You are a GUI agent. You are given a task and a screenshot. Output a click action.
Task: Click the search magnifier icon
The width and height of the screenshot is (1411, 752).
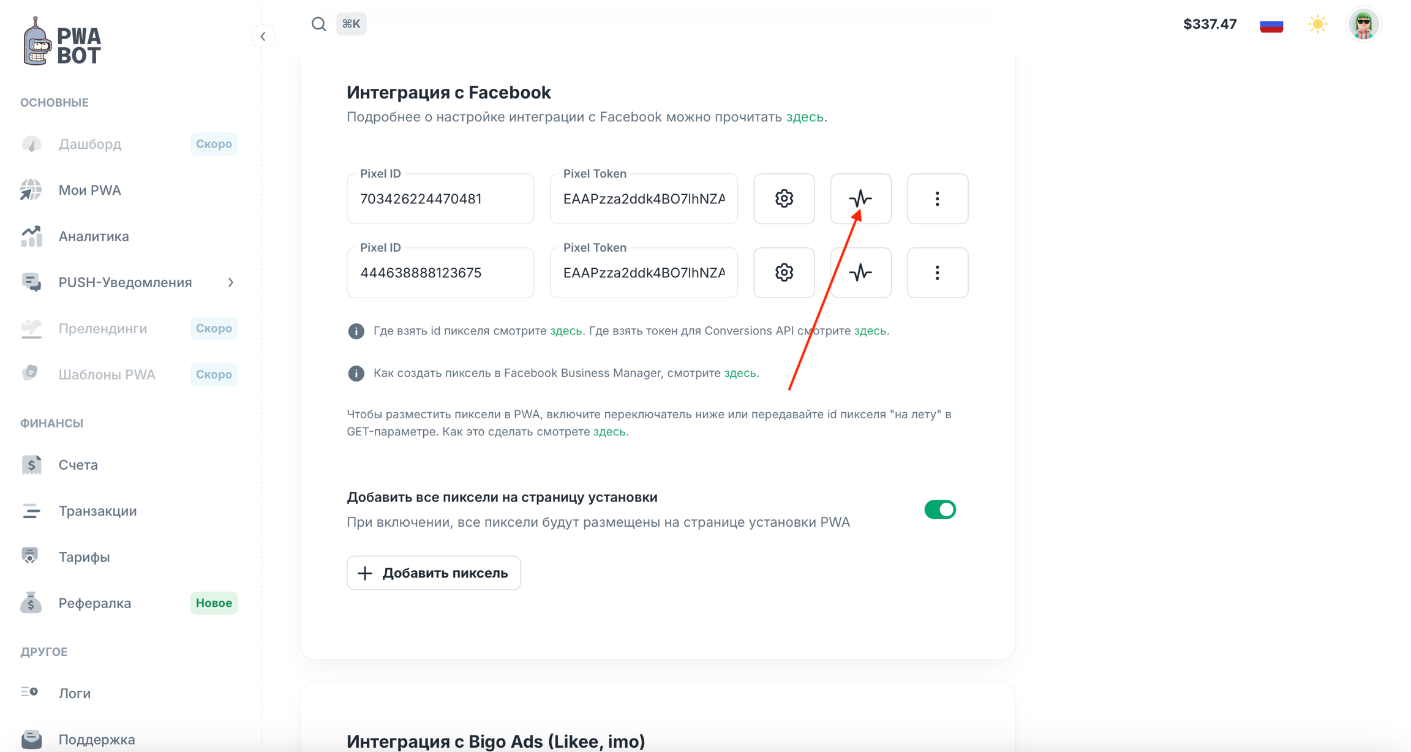pos(318,24)
